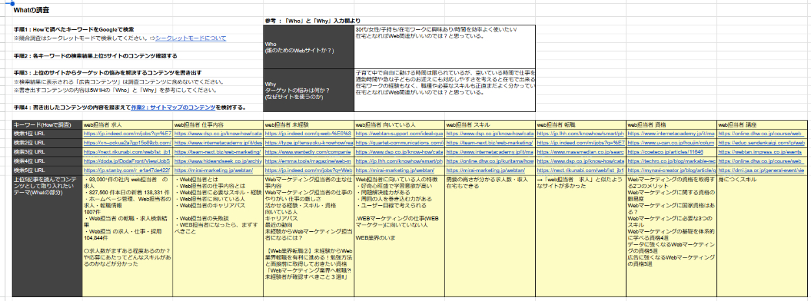This screenshot has width=811, height=301.
Task: Open the xn--pckua2a7gp15o89zb.com link
Action: coord(127,142)
